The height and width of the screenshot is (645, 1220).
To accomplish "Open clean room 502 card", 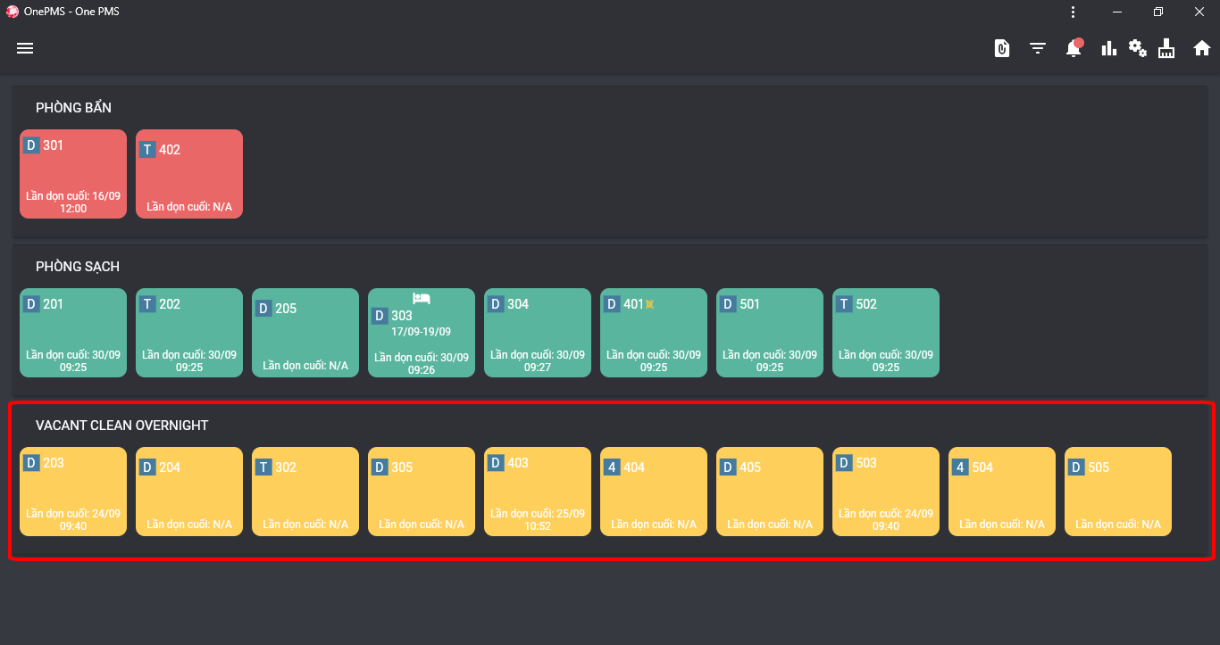I will coord(886,333).
